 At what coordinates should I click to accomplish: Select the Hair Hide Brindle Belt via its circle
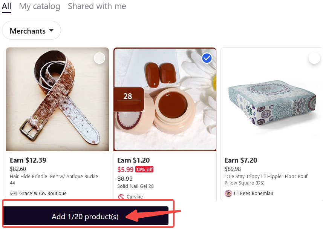click(99, 58)
